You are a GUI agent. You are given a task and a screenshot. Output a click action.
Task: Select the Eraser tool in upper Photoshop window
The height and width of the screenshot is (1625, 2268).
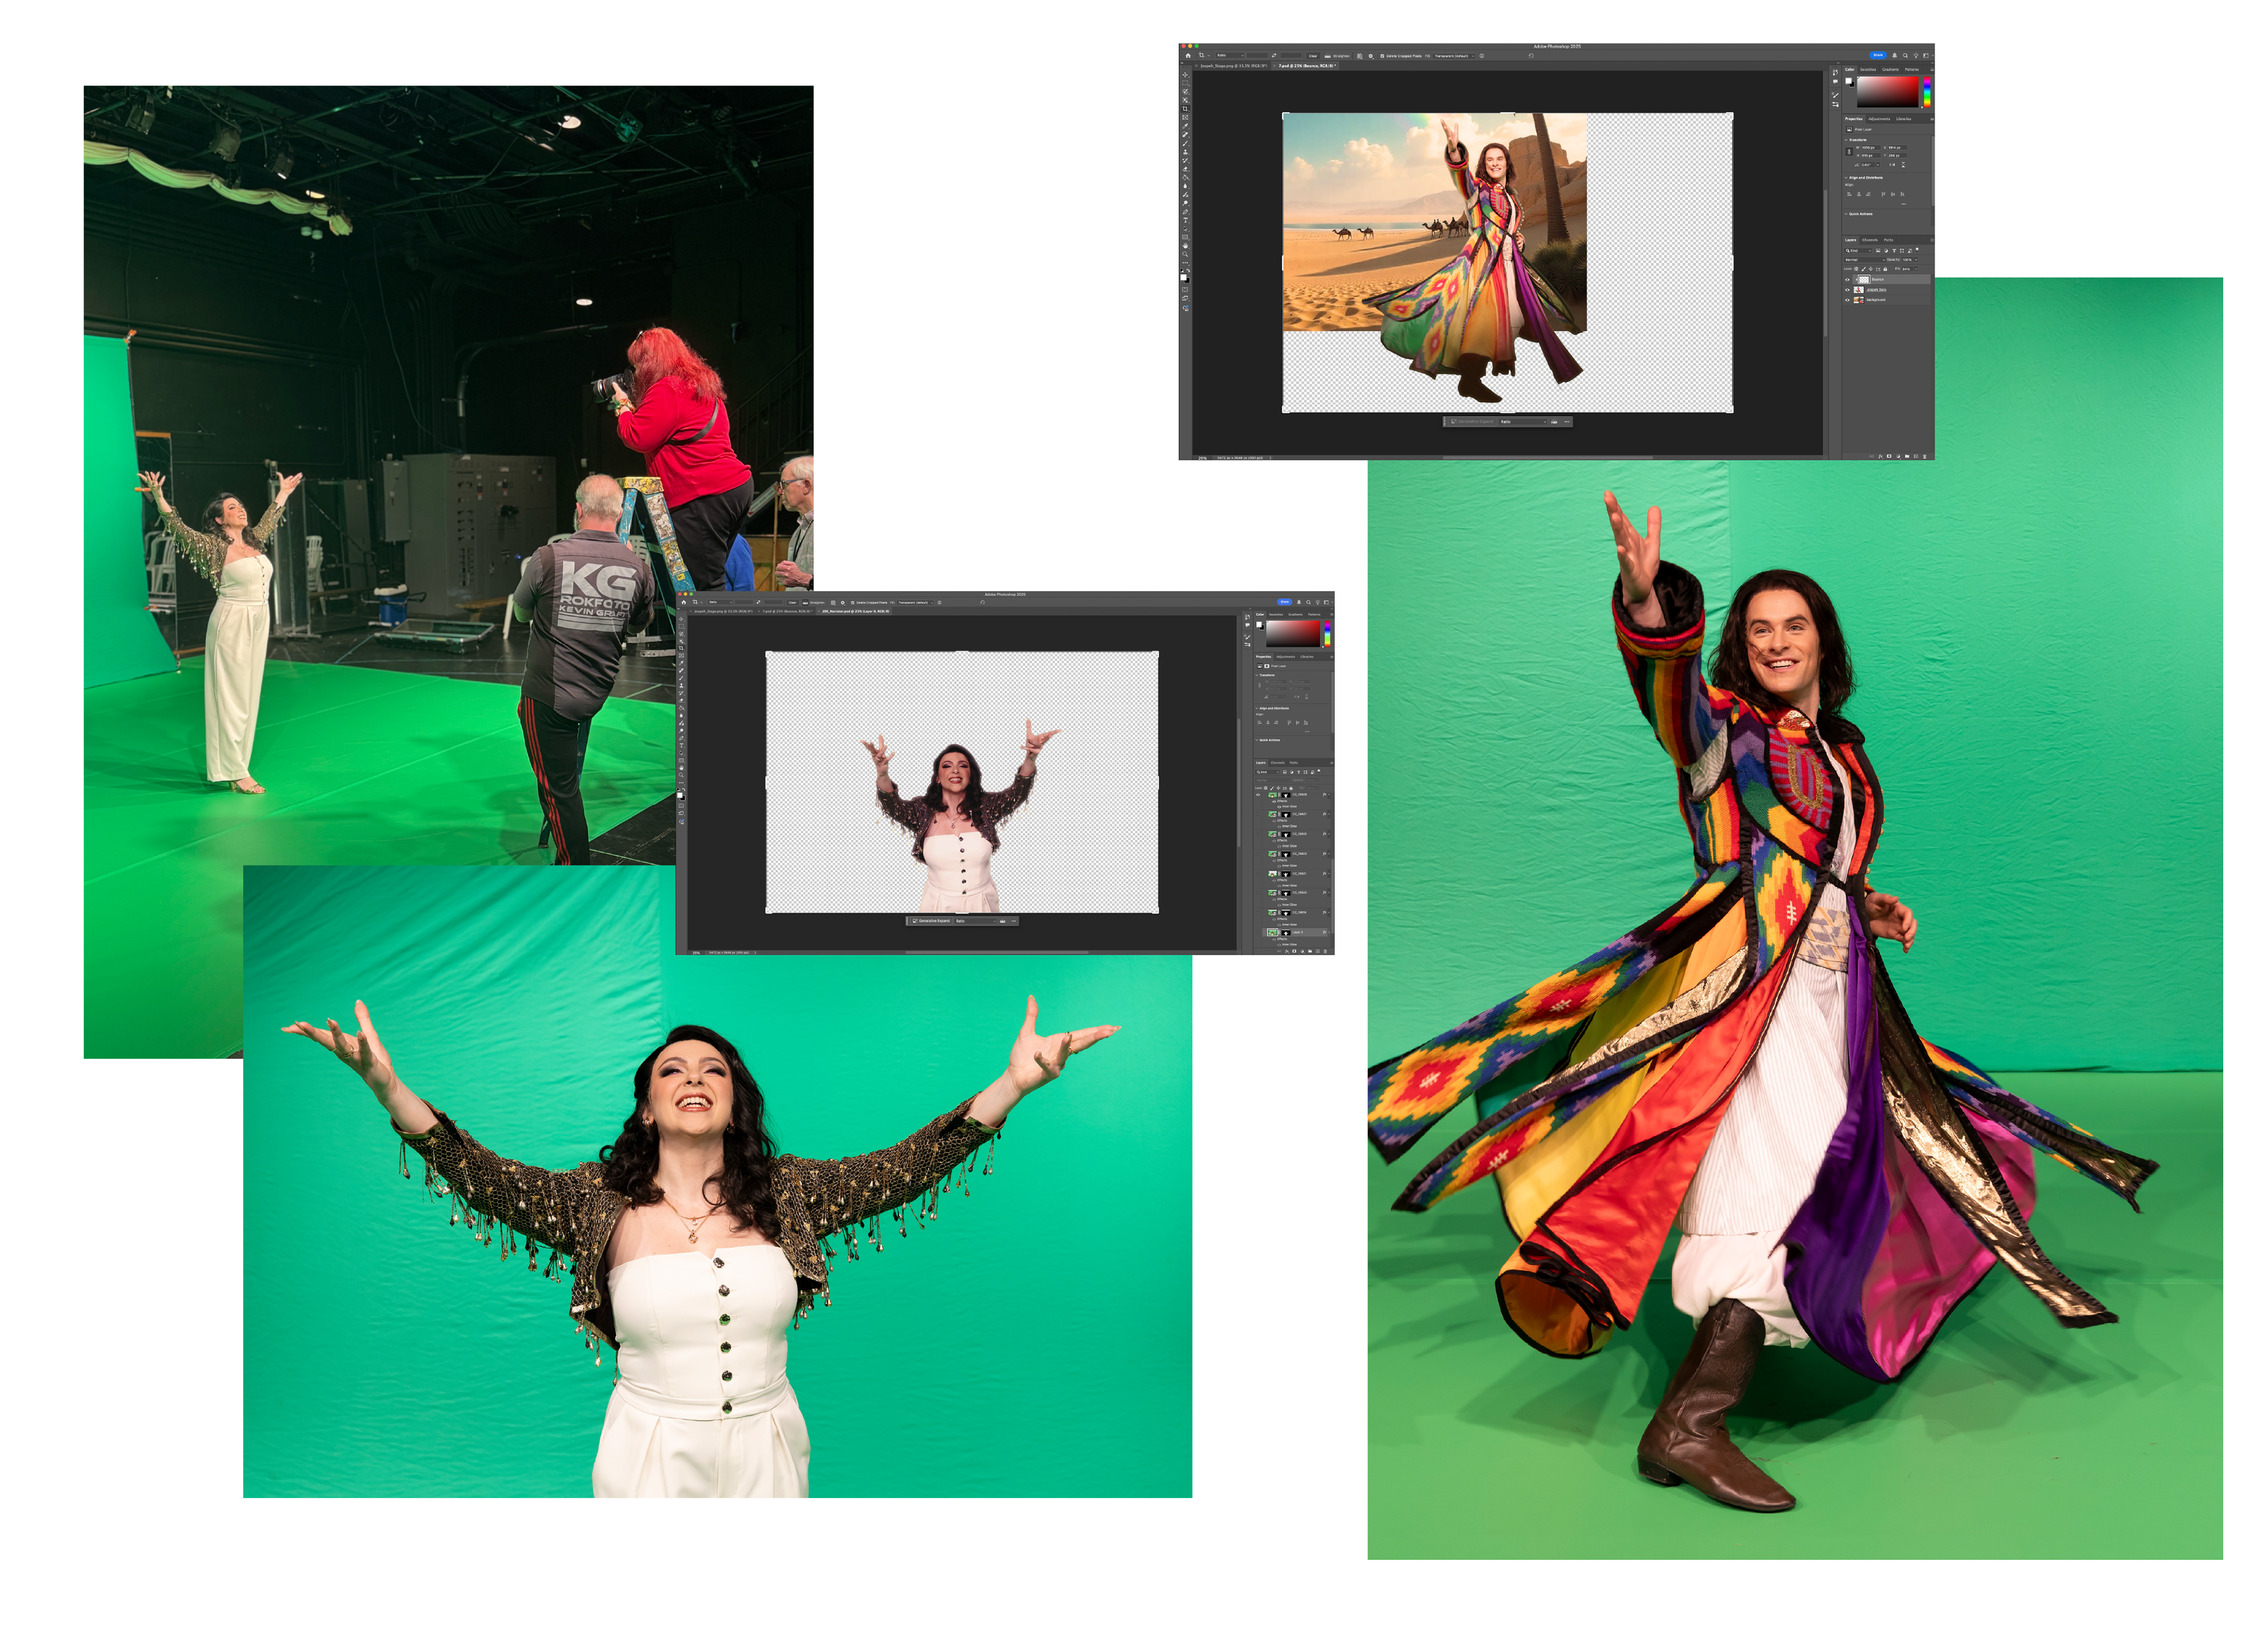(1185, 169)
